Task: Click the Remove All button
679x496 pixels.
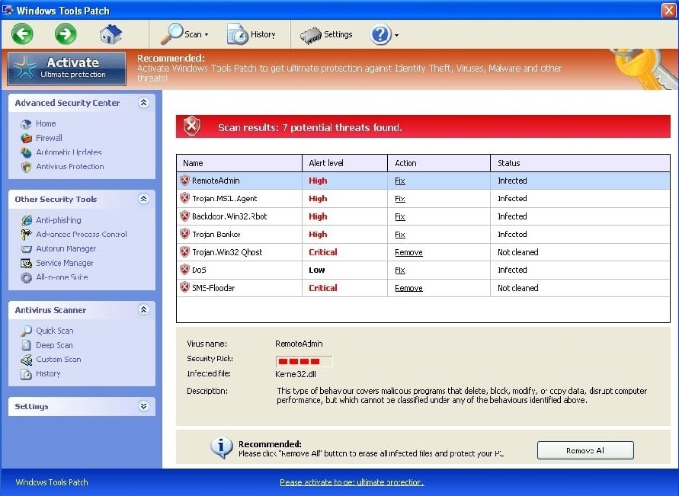Action: click(x=585, y=450)
